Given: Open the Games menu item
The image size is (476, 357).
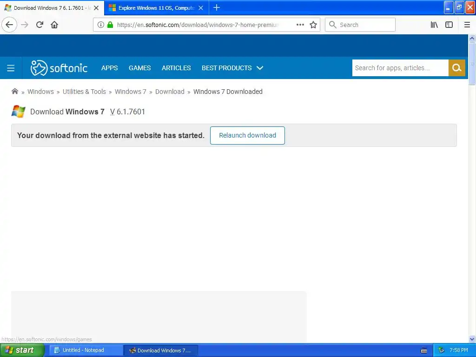Looking at the screenshot, I should (x=139, y=68).
